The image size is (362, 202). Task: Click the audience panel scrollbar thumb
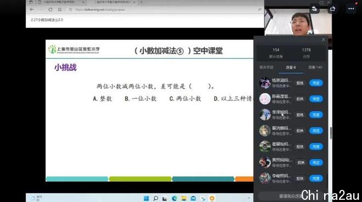pos(331,133)
